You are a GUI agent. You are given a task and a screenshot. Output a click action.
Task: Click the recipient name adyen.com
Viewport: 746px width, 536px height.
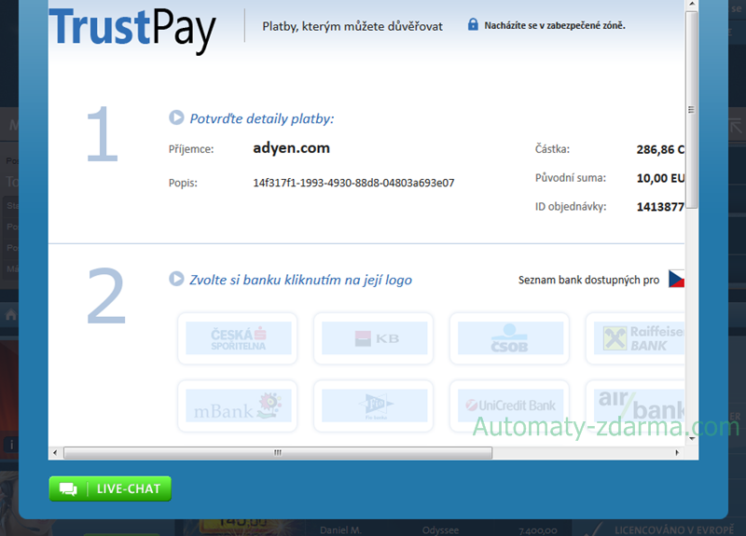click(291, 148)
